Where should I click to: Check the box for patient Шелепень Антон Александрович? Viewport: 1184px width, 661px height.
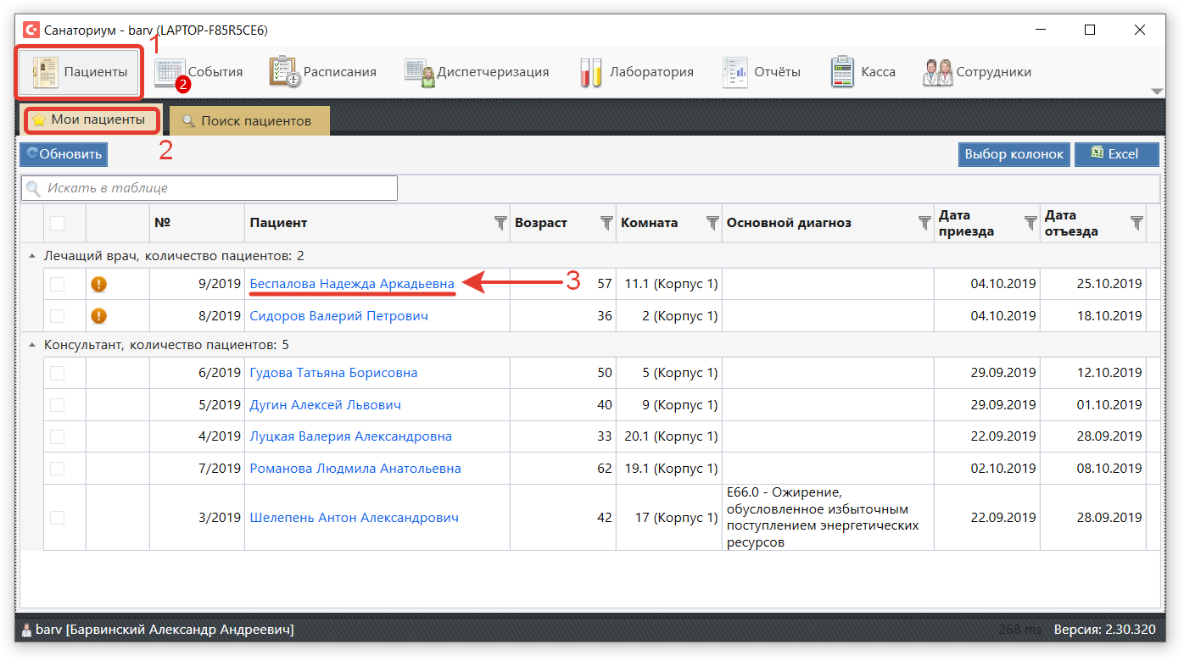coord(57,518)
